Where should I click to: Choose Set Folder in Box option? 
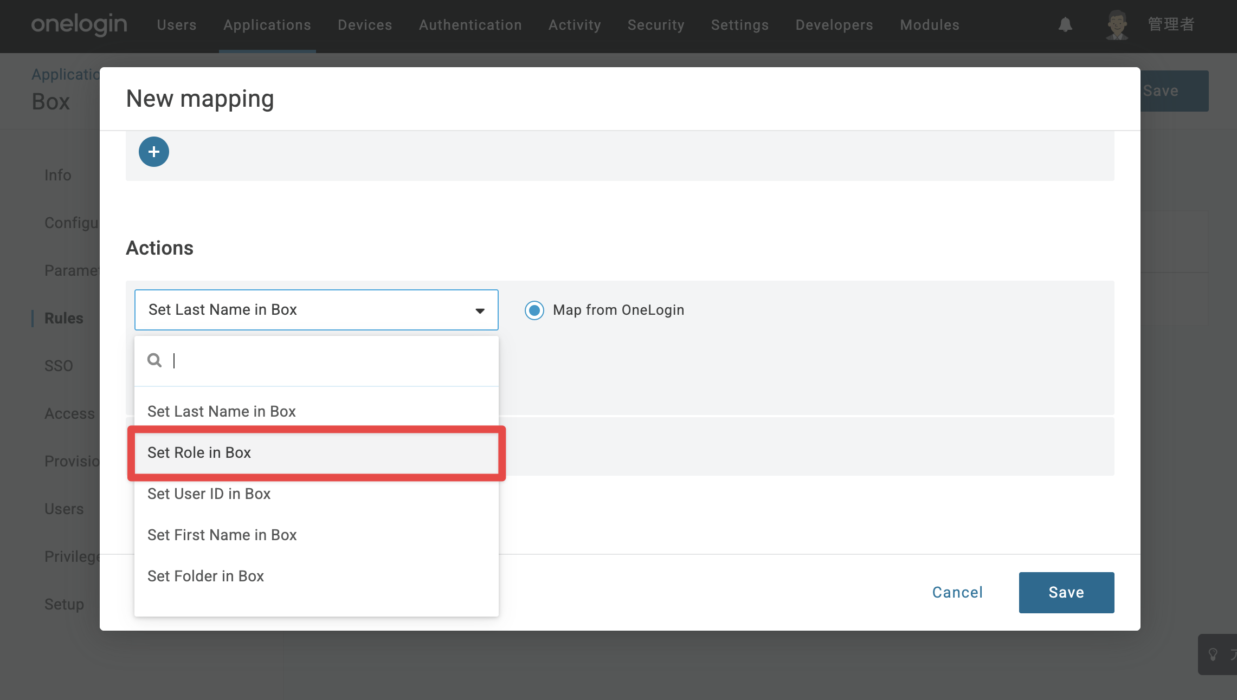click(x=317, y=576)
